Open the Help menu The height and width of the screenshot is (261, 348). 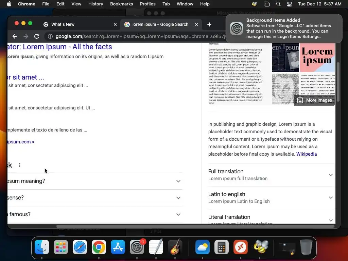coord(205,4)
